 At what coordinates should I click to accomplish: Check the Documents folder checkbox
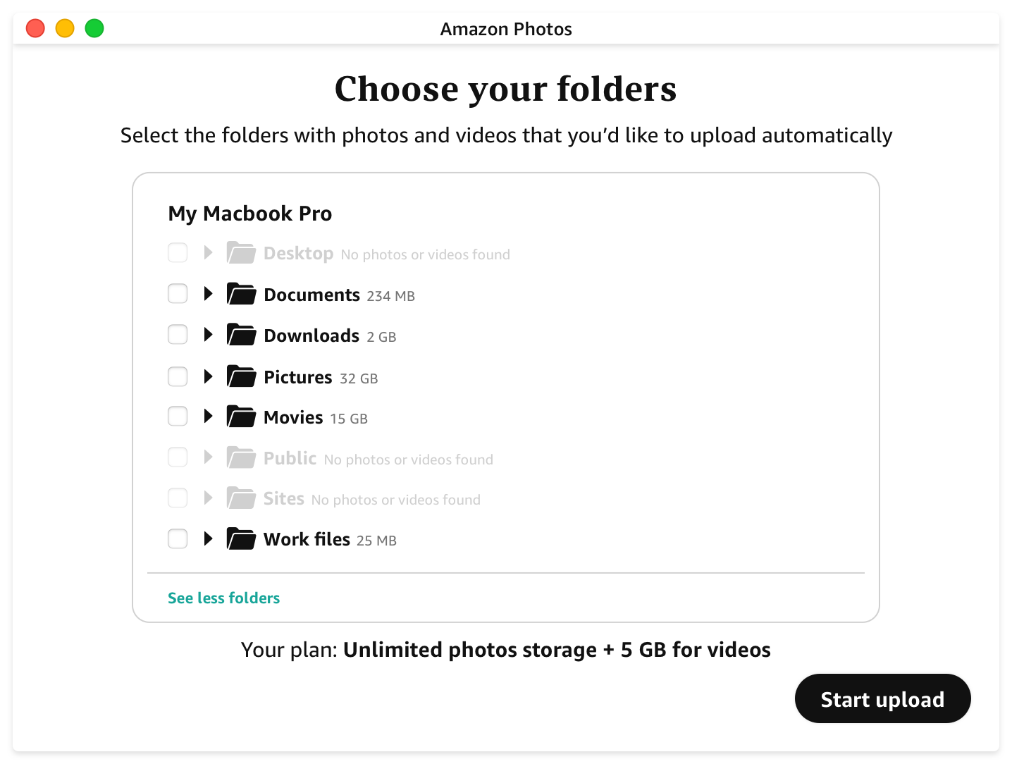coord(178,293)
